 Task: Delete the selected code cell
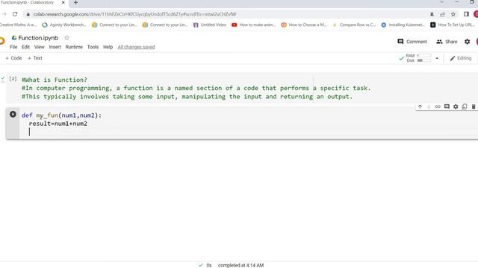coord(473,106)
